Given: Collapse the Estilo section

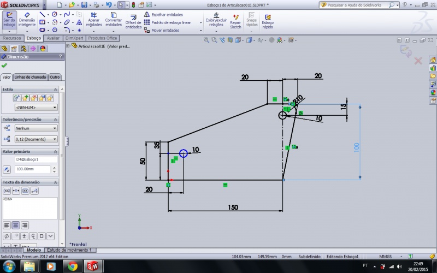Looking at the screenshot, I should 55,90.
